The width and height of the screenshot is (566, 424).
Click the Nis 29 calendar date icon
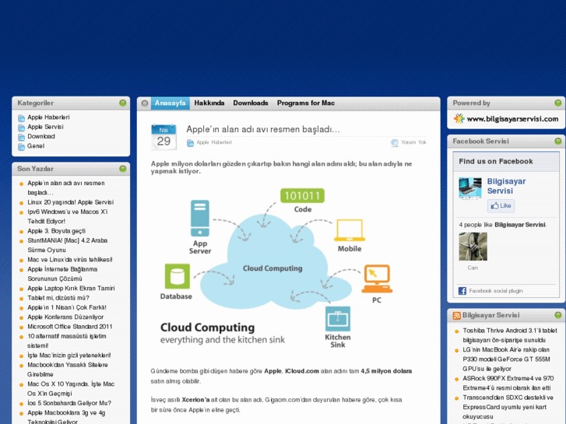click(x=163, y=137)
